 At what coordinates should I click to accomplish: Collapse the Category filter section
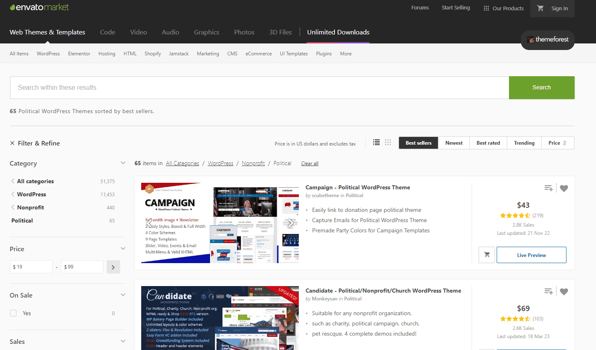tap(123, 163)
